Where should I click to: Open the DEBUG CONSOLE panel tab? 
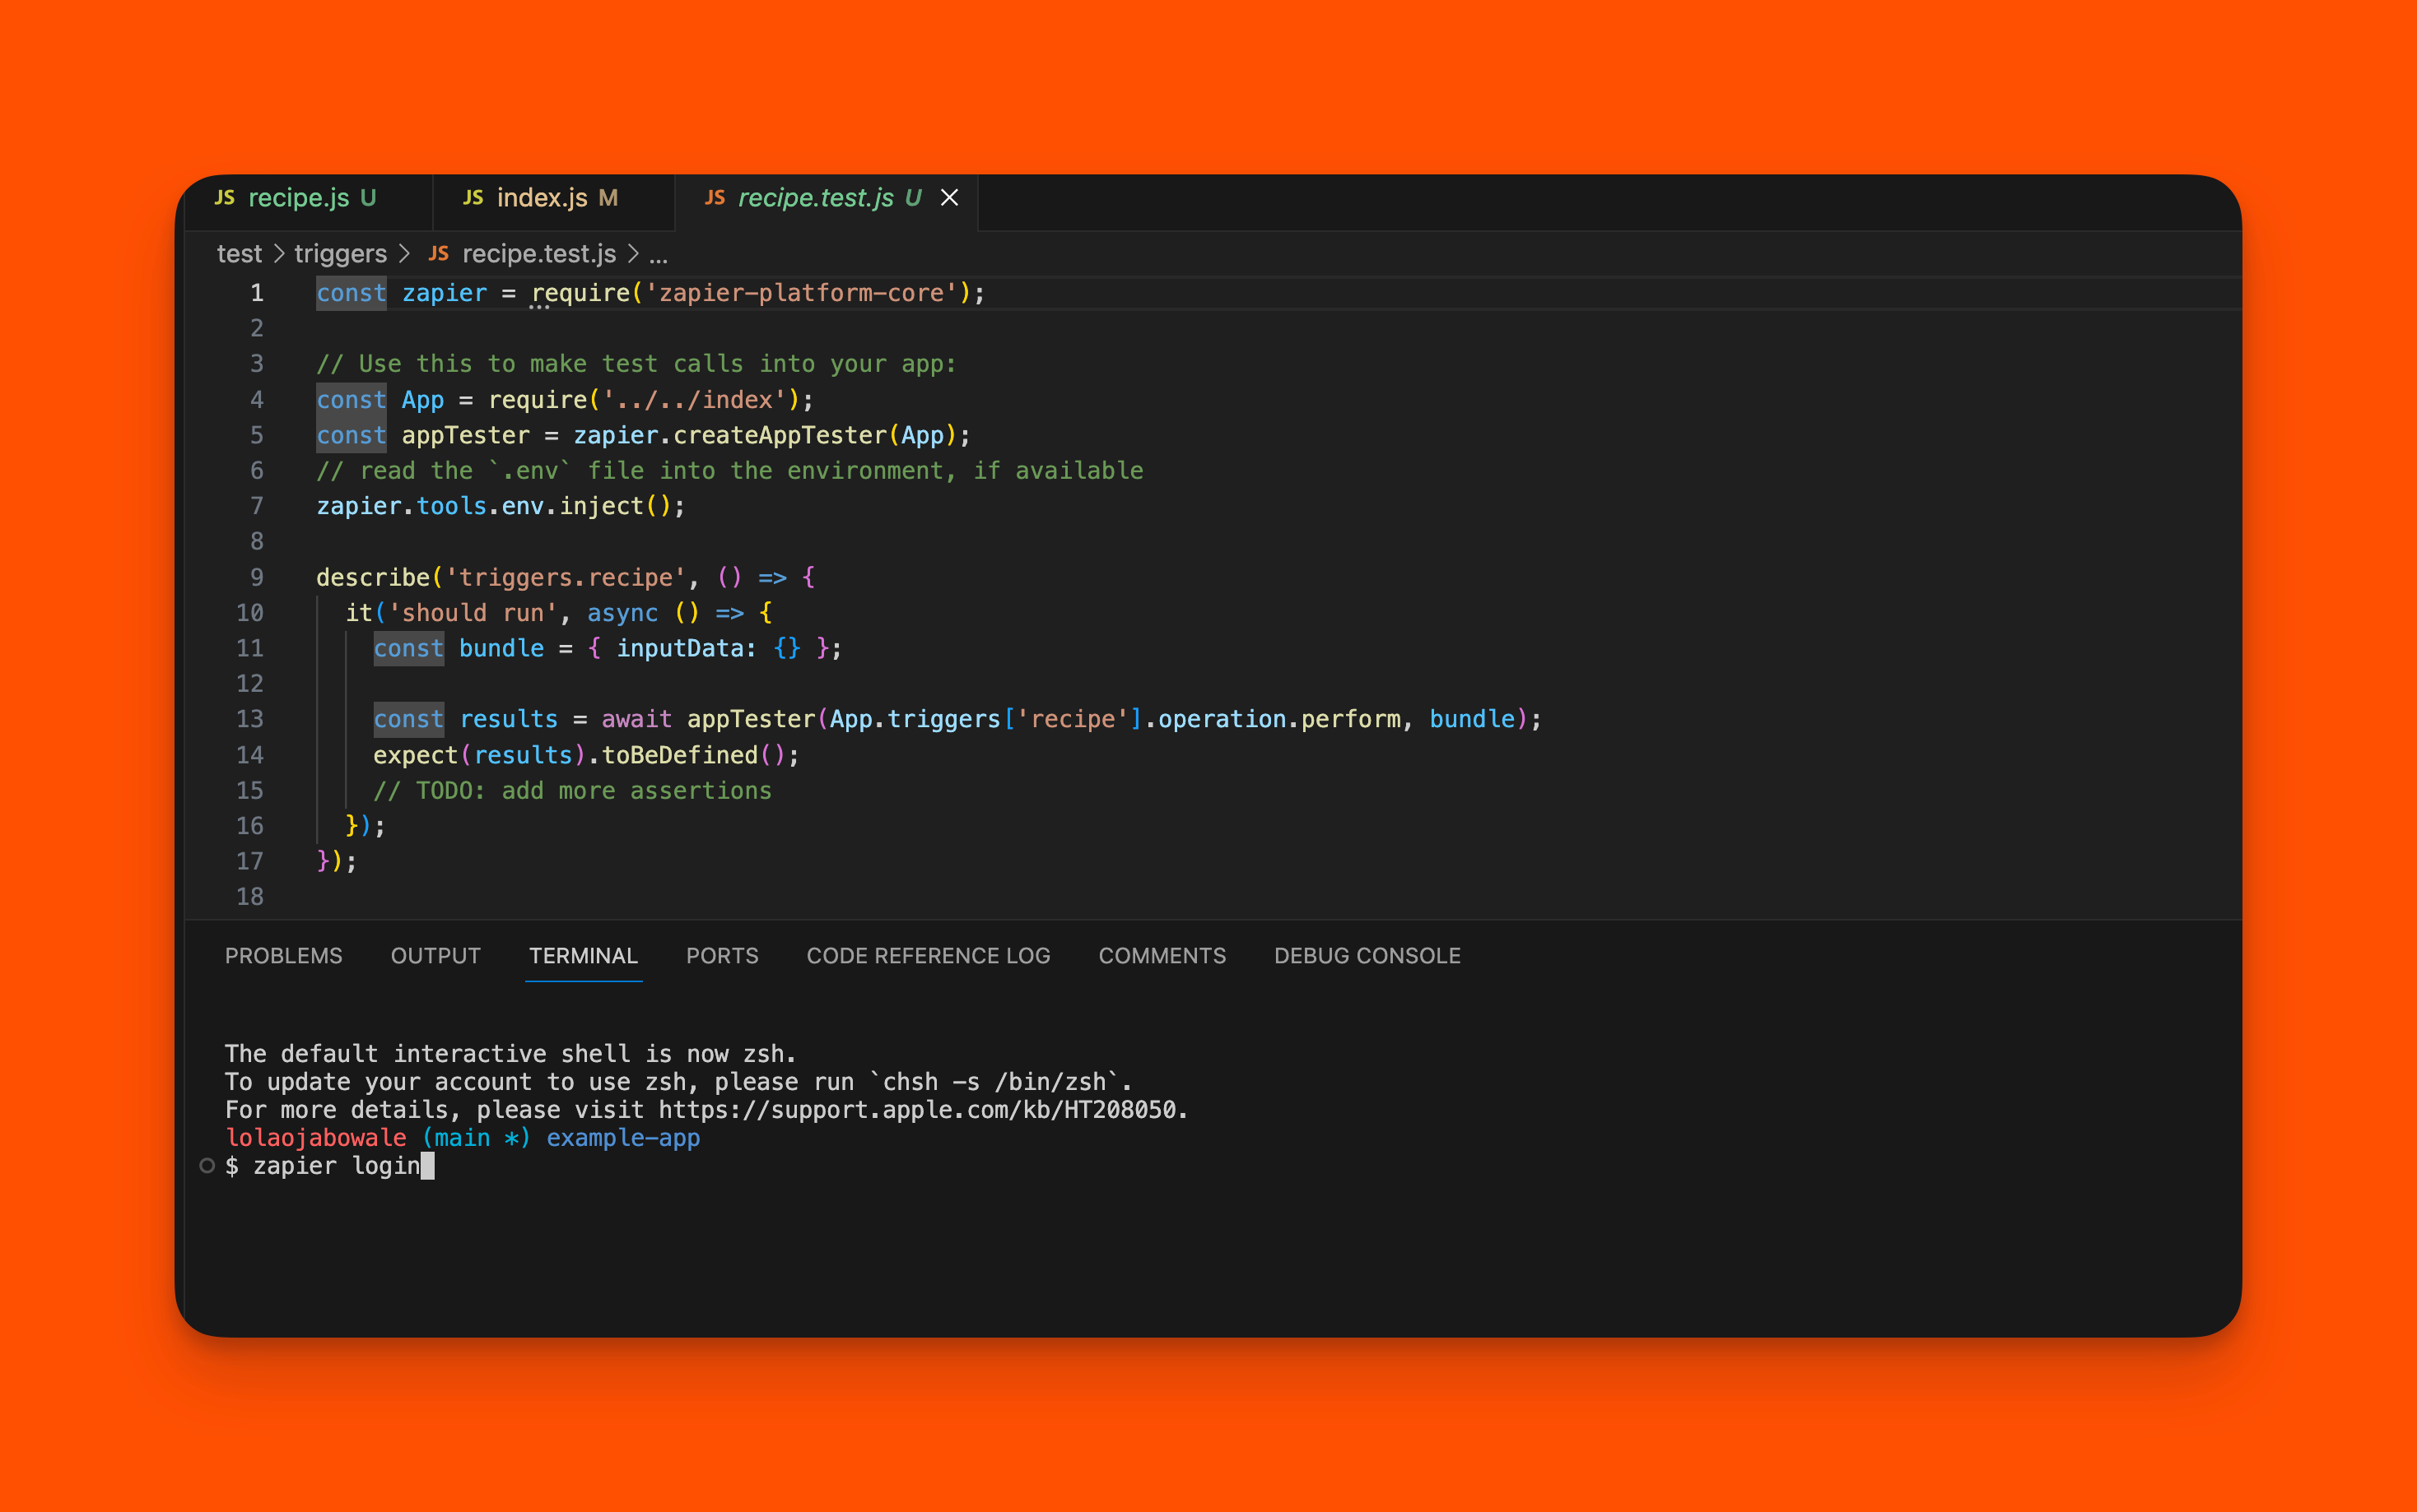coord(1367,956)
